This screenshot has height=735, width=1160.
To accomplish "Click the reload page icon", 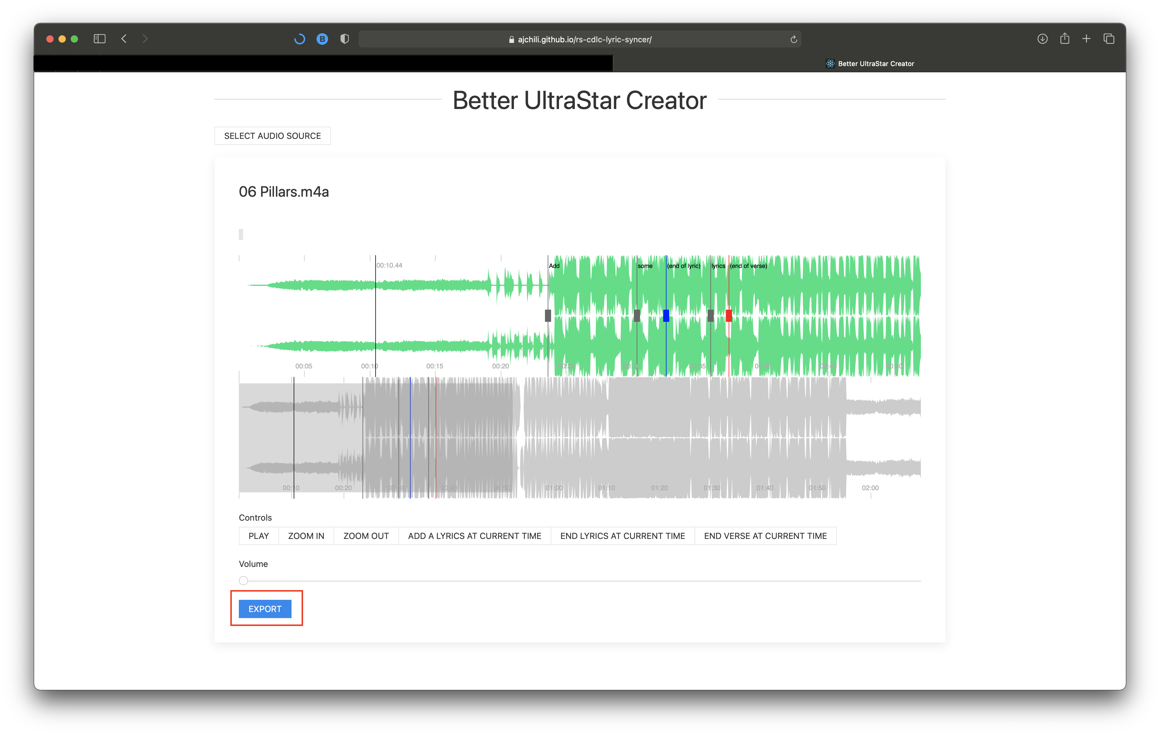I will [x=794, y=40].
